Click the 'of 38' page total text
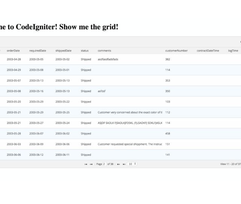The height and width of the screenshot is (204, 241). pyautogui.click(x=110, y=164)
